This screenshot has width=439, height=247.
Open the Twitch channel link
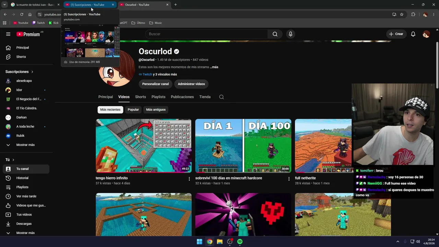145,74
